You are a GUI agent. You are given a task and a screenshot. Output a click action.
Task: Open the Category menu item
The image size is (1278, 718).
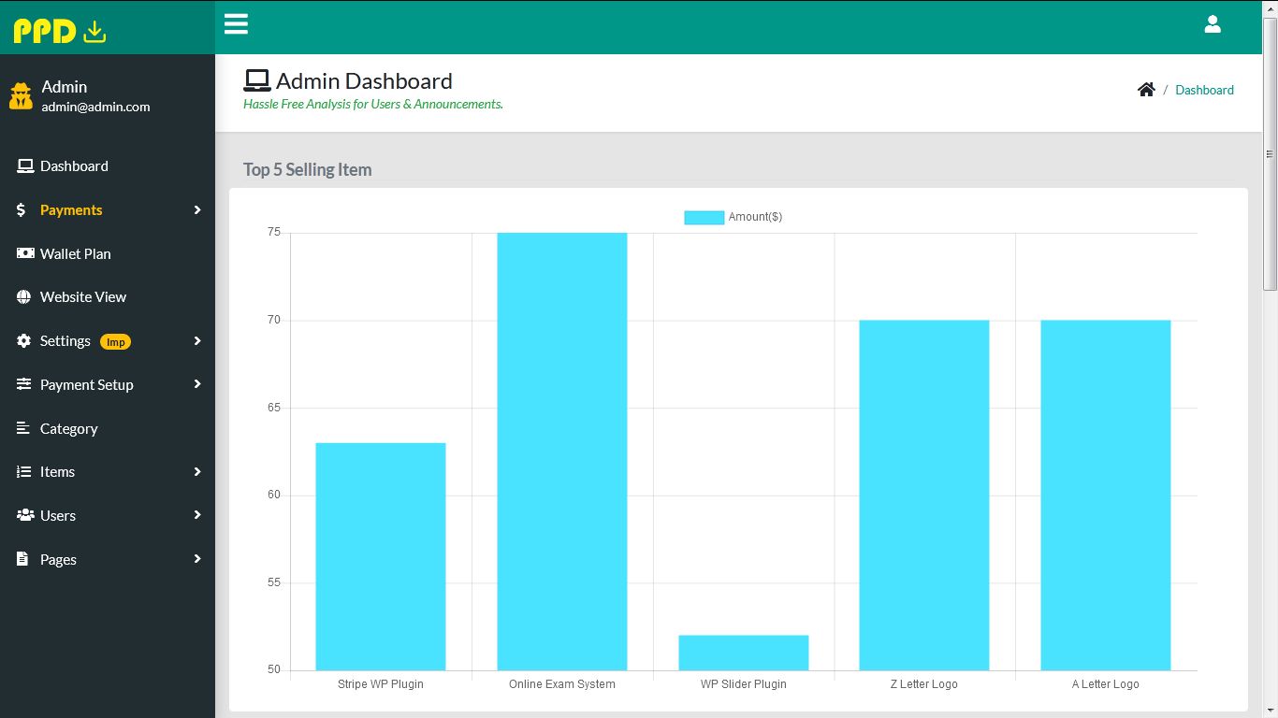[x=68, y=428]
